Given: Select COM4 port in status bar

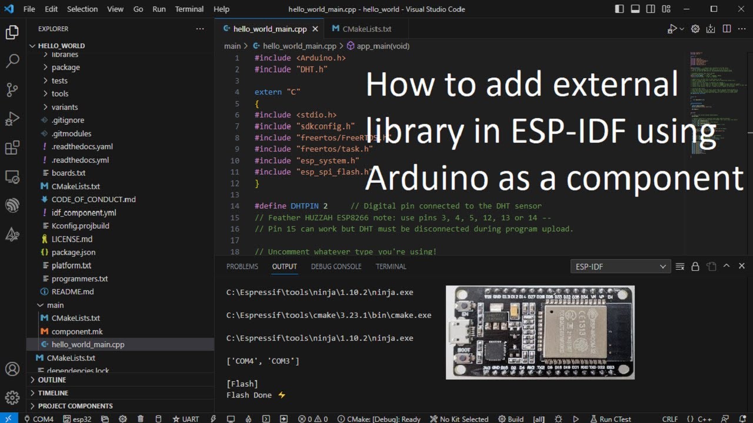Looking at the screenshot, I should pos(39,419).
